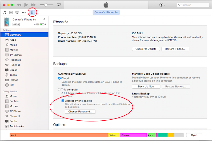Screen dimensions: 212x141
Task: Switch to the Movies library icon
Action: tap(11, 13)
